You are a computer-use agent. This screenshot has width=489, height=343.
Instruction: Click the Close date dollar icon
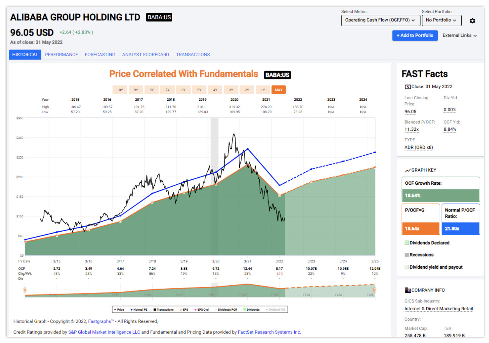click(408, 87)
